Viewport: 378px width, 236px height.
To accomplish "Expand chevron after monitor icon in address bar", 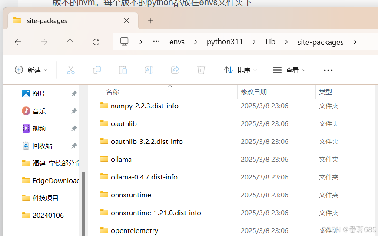I will point(141,42).
